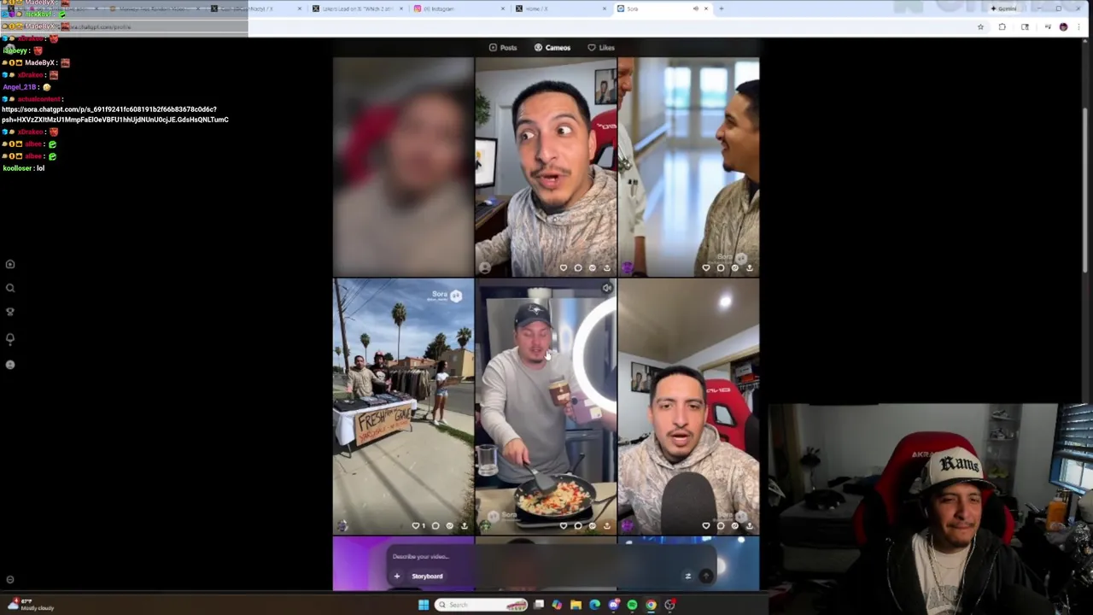
Task: Submit the prompt with the up arrow
Action: pyautogui.click(x=706, y=577)
